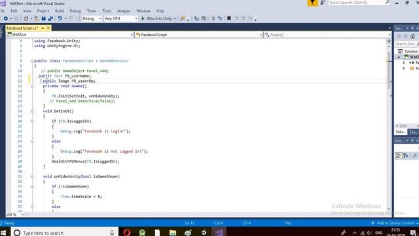Screen dimensions: 419x236
Task: Click the Solution Explorer Home icon
Action: [x=412, y=36]
